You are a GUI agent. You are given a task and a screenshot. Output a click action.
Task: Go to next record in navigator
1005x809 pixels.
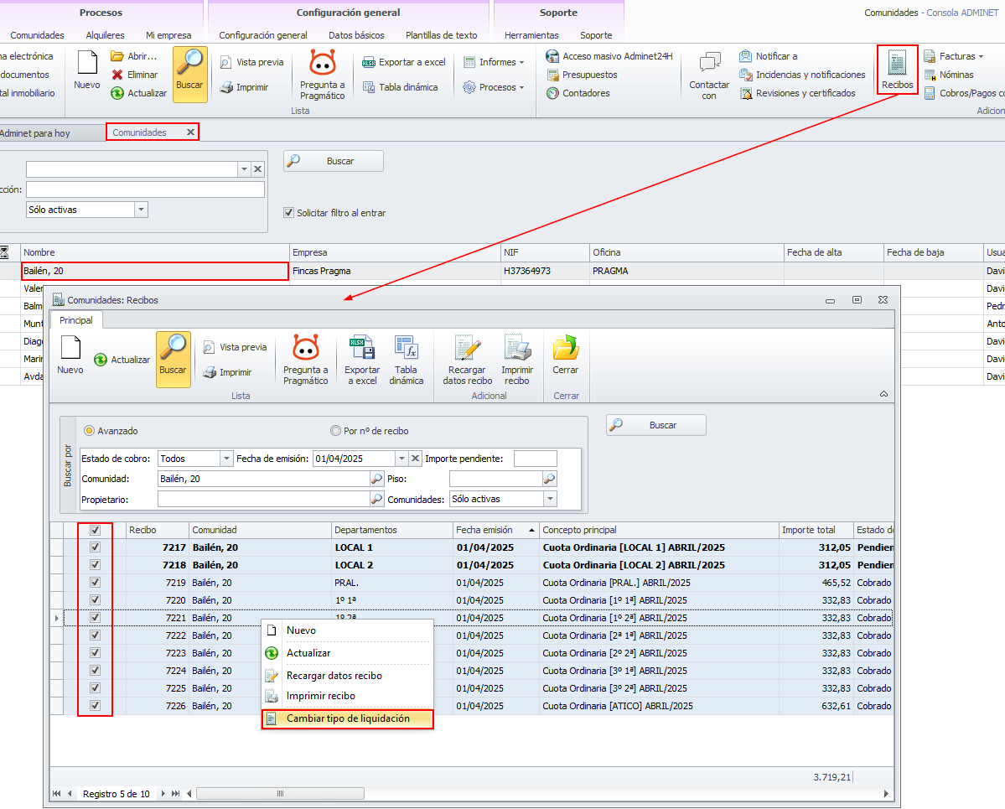pyautogui.click(x=163, y=794)
